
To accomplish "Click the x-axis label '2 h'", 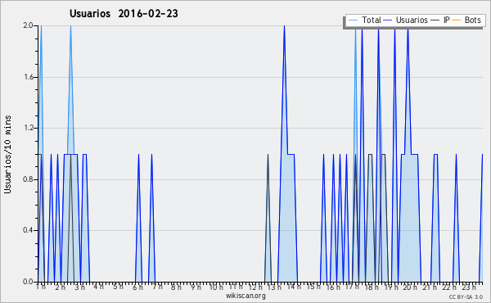I will (x=60, y=287).
